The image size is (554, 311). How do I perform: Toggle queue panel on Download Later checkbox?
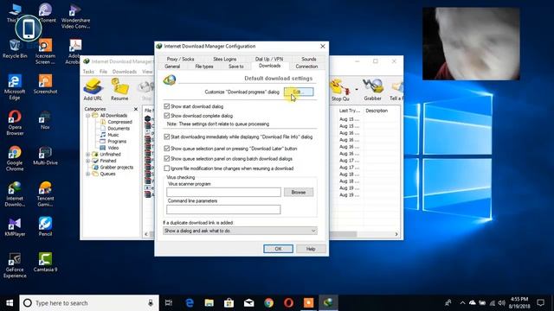(x=167, y=149)
